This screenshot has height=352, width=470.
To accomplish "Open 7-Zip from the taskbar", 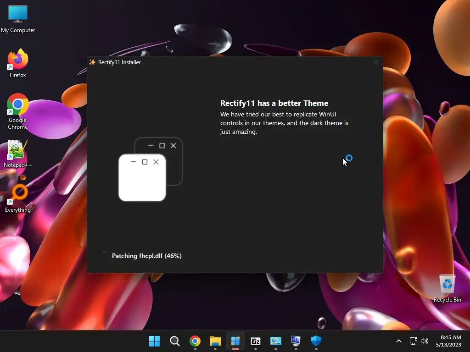I will pos(255,341).
